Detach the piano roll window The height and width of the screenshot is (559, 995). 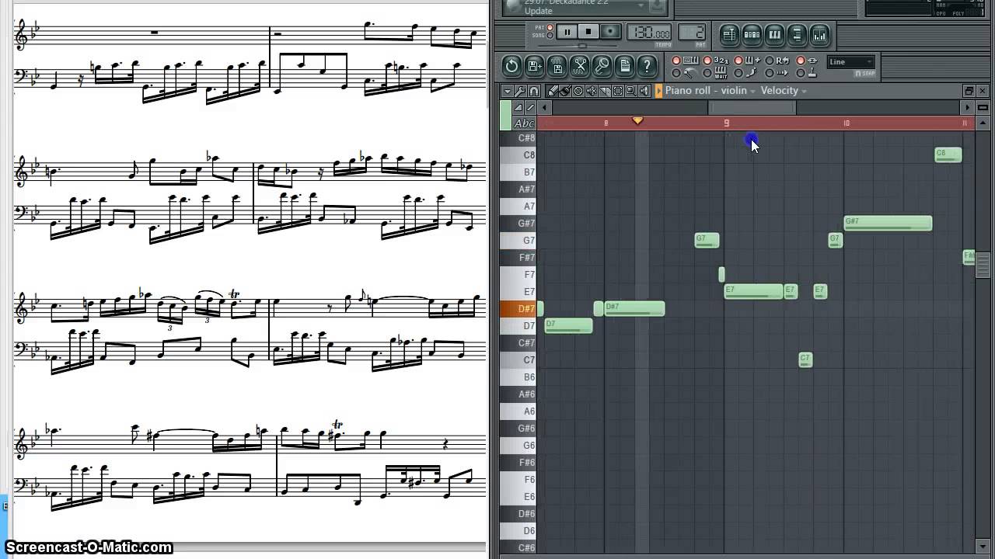pyautogui.click(x=969, y=91)
